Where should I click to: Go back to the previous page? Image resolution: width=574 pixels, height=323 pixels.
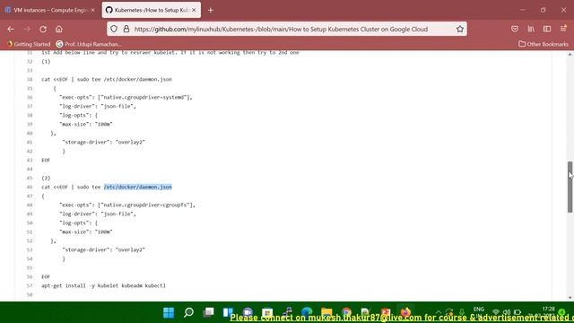tap(11, 29)
